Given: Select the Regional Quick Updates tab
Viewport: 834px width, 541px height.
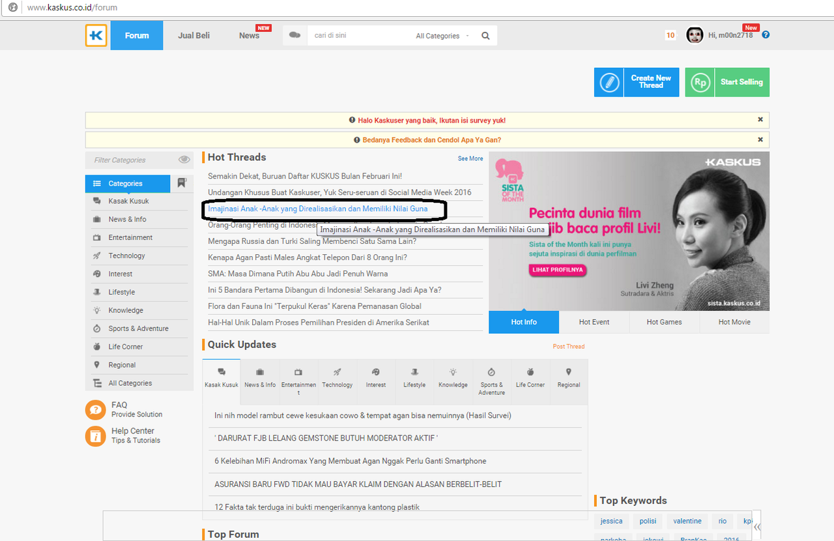Looking at the screenshot, I should coord(569,382).
